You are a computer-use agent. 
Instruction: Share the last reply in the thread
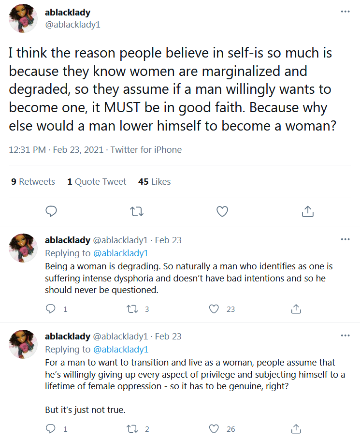[x=296, y=429]
